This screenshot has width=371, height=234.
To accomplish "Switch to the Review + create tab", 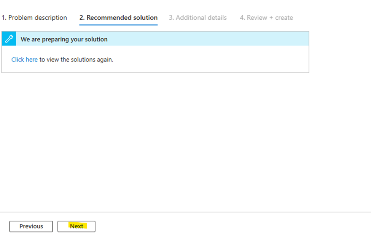I will point(266,18).
